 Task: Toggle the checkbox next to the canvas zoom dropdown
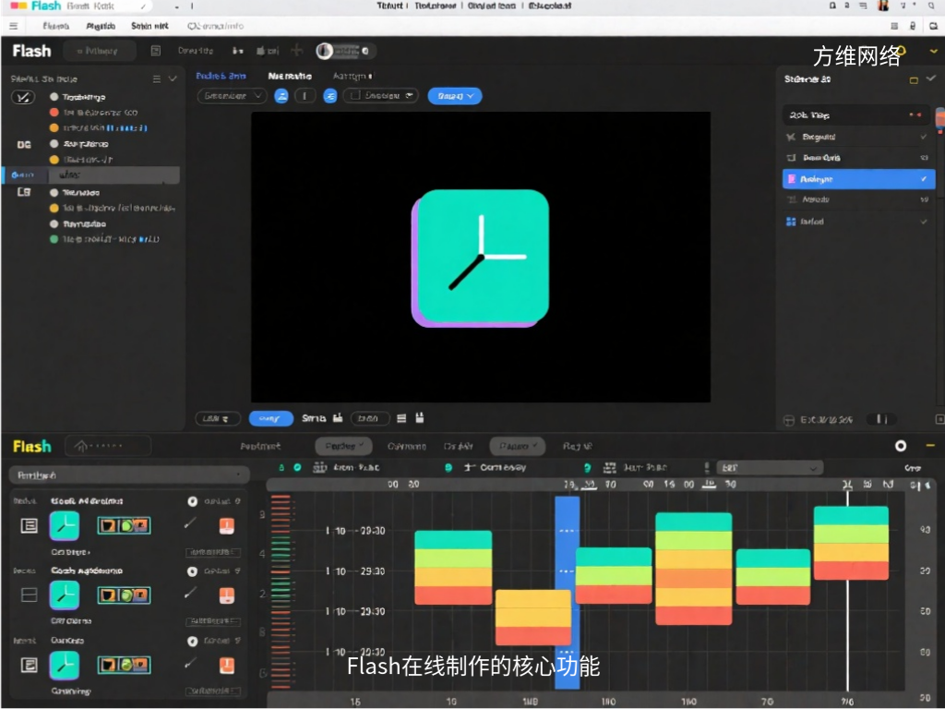pos(354,95)
